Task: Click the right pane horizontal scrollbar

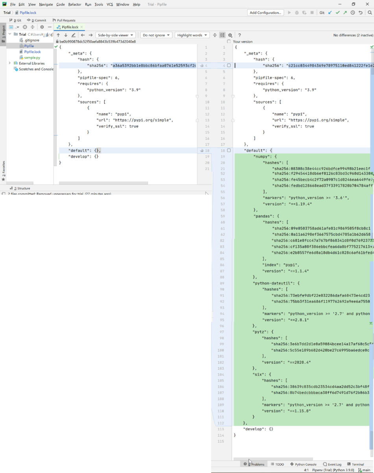Action: click(x=273, y=459)
